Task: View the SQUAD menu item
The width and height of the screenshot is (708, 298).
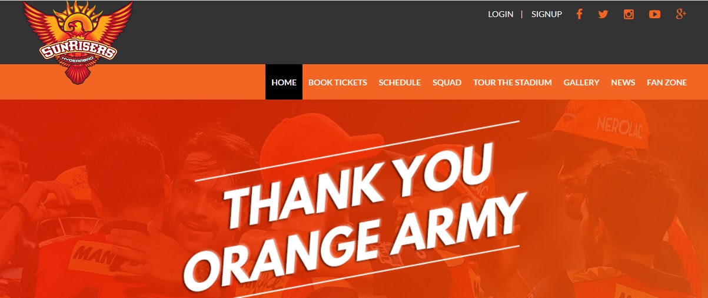Action: tap(447, 82)
